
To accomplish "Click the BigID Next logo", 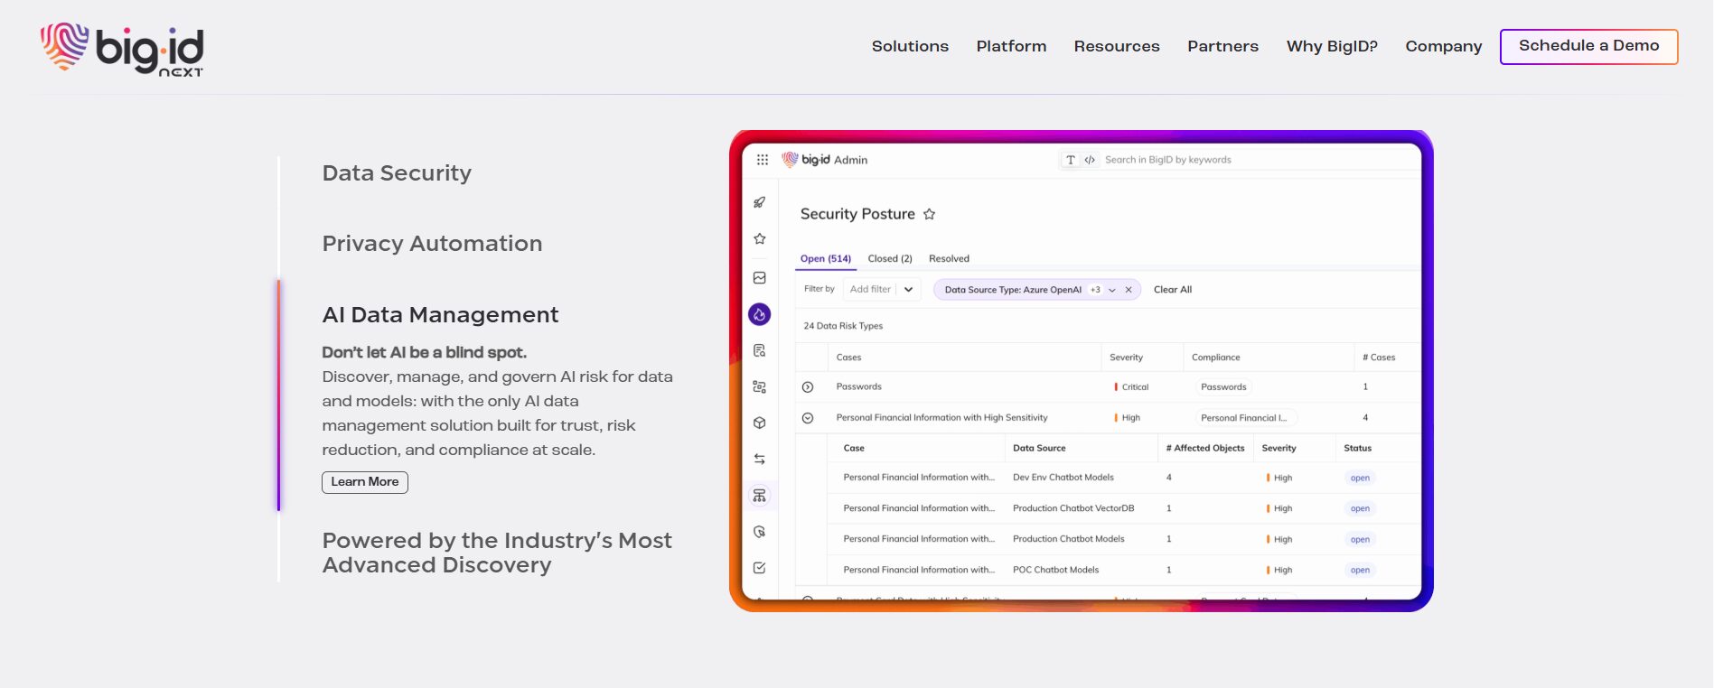I will point(122,50).
